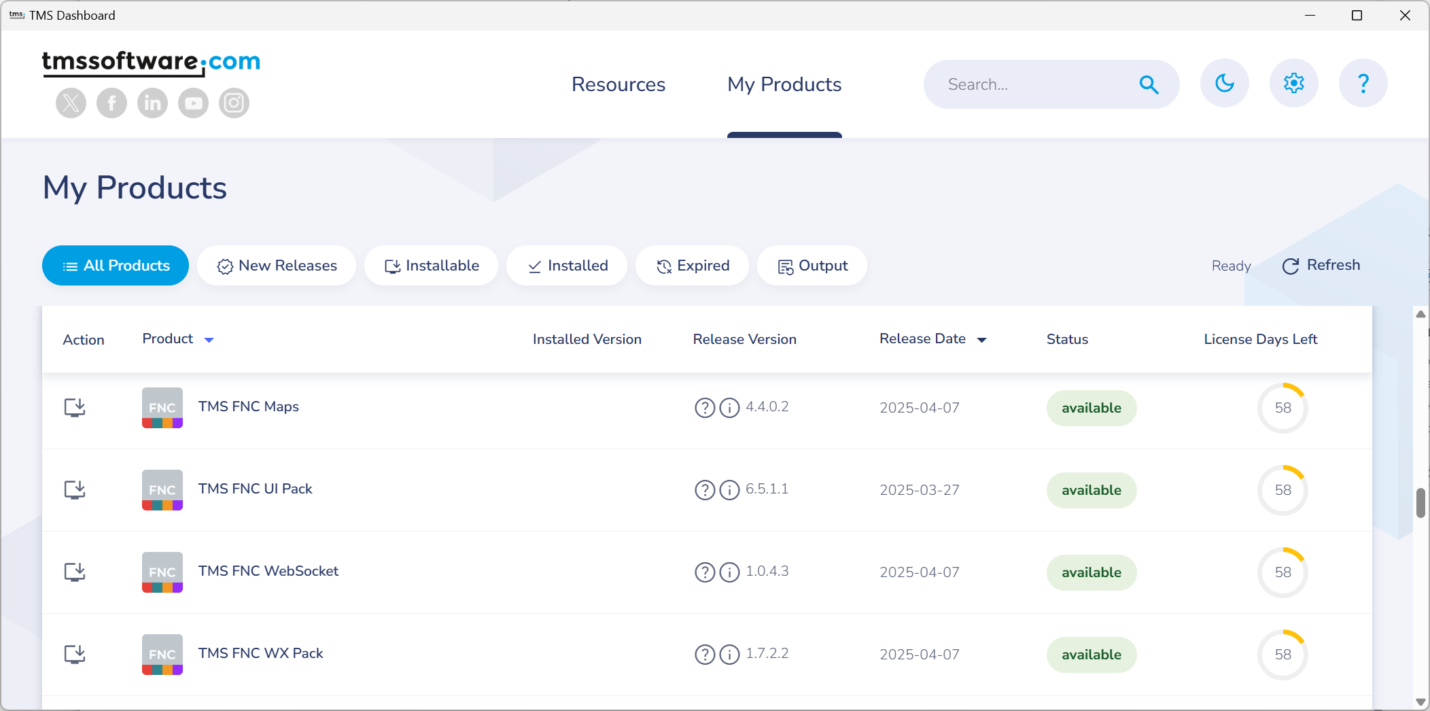Viewport: 1430px width, 711px height.
Task: Open the YouTube social icon
Action: click(194, 103)
